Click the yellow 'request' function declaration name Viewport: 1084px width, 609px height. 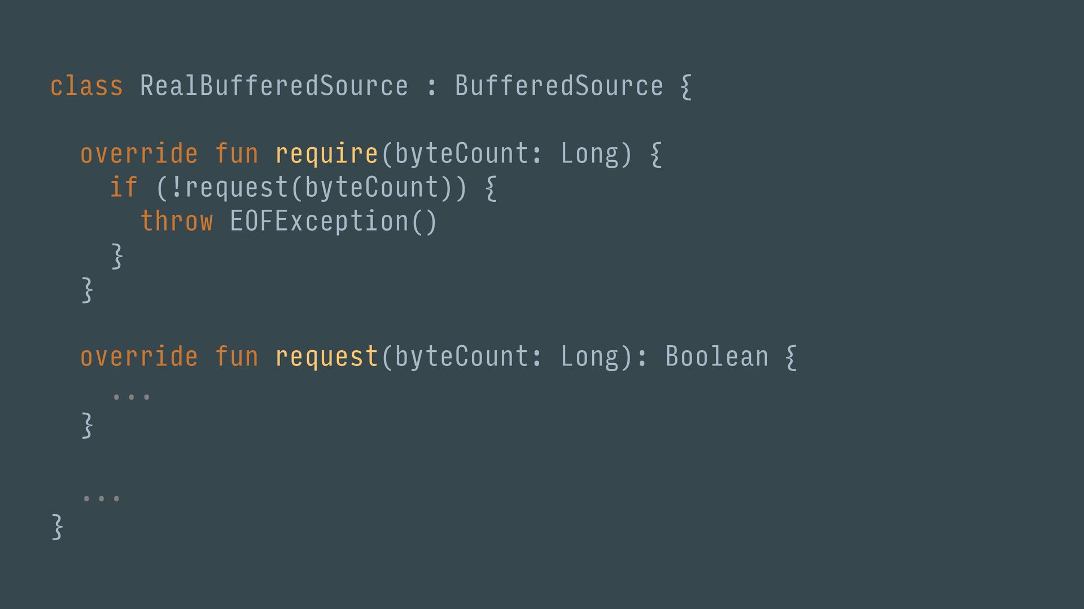point(326,357)
